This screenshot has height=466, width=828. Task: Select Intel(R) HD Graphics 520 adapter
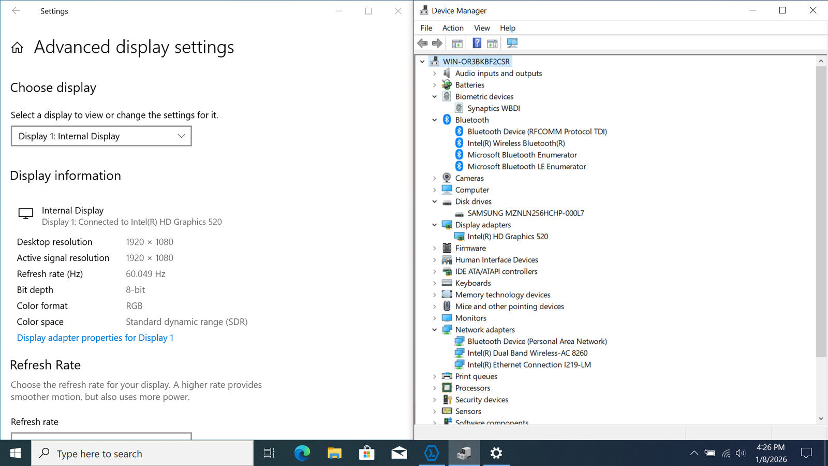507,237
